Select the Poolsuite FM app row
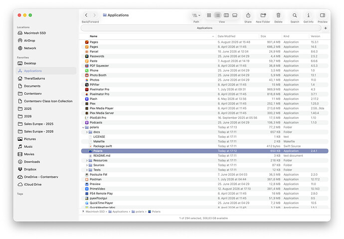 pyautogui.click(x=205, y=175)
